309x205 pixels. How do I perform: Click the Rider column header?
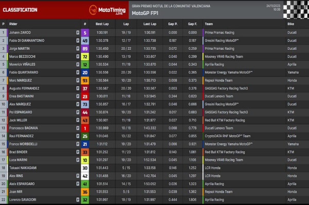click(13, 24)
